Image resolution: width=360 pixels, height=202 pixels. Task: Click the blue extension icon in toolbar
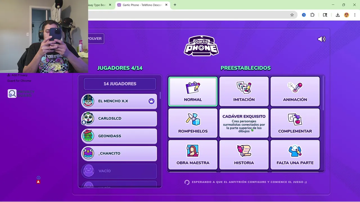click(x=304, y=15)
